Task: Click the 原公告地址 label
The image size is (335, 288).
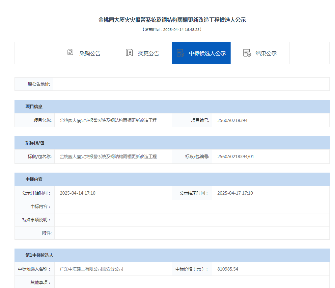Action: pyautogui.click(x=39, y=84)
